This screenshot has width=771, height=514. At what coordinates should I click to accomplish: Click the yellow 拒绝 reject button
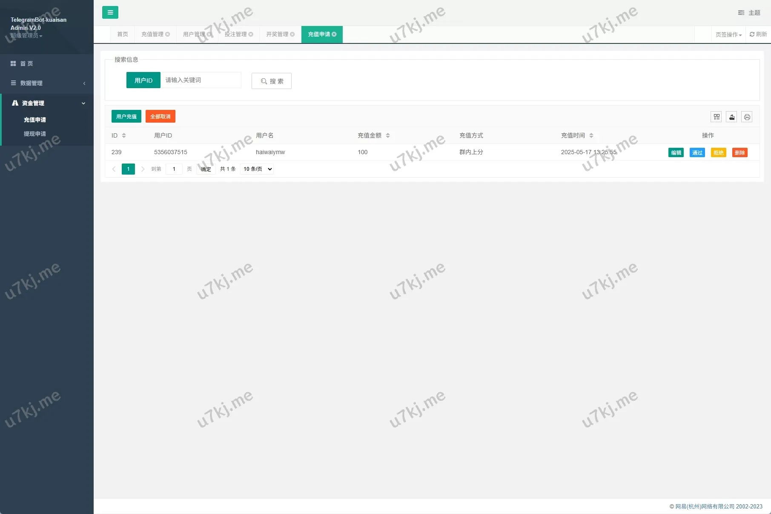tap(718, 152)
